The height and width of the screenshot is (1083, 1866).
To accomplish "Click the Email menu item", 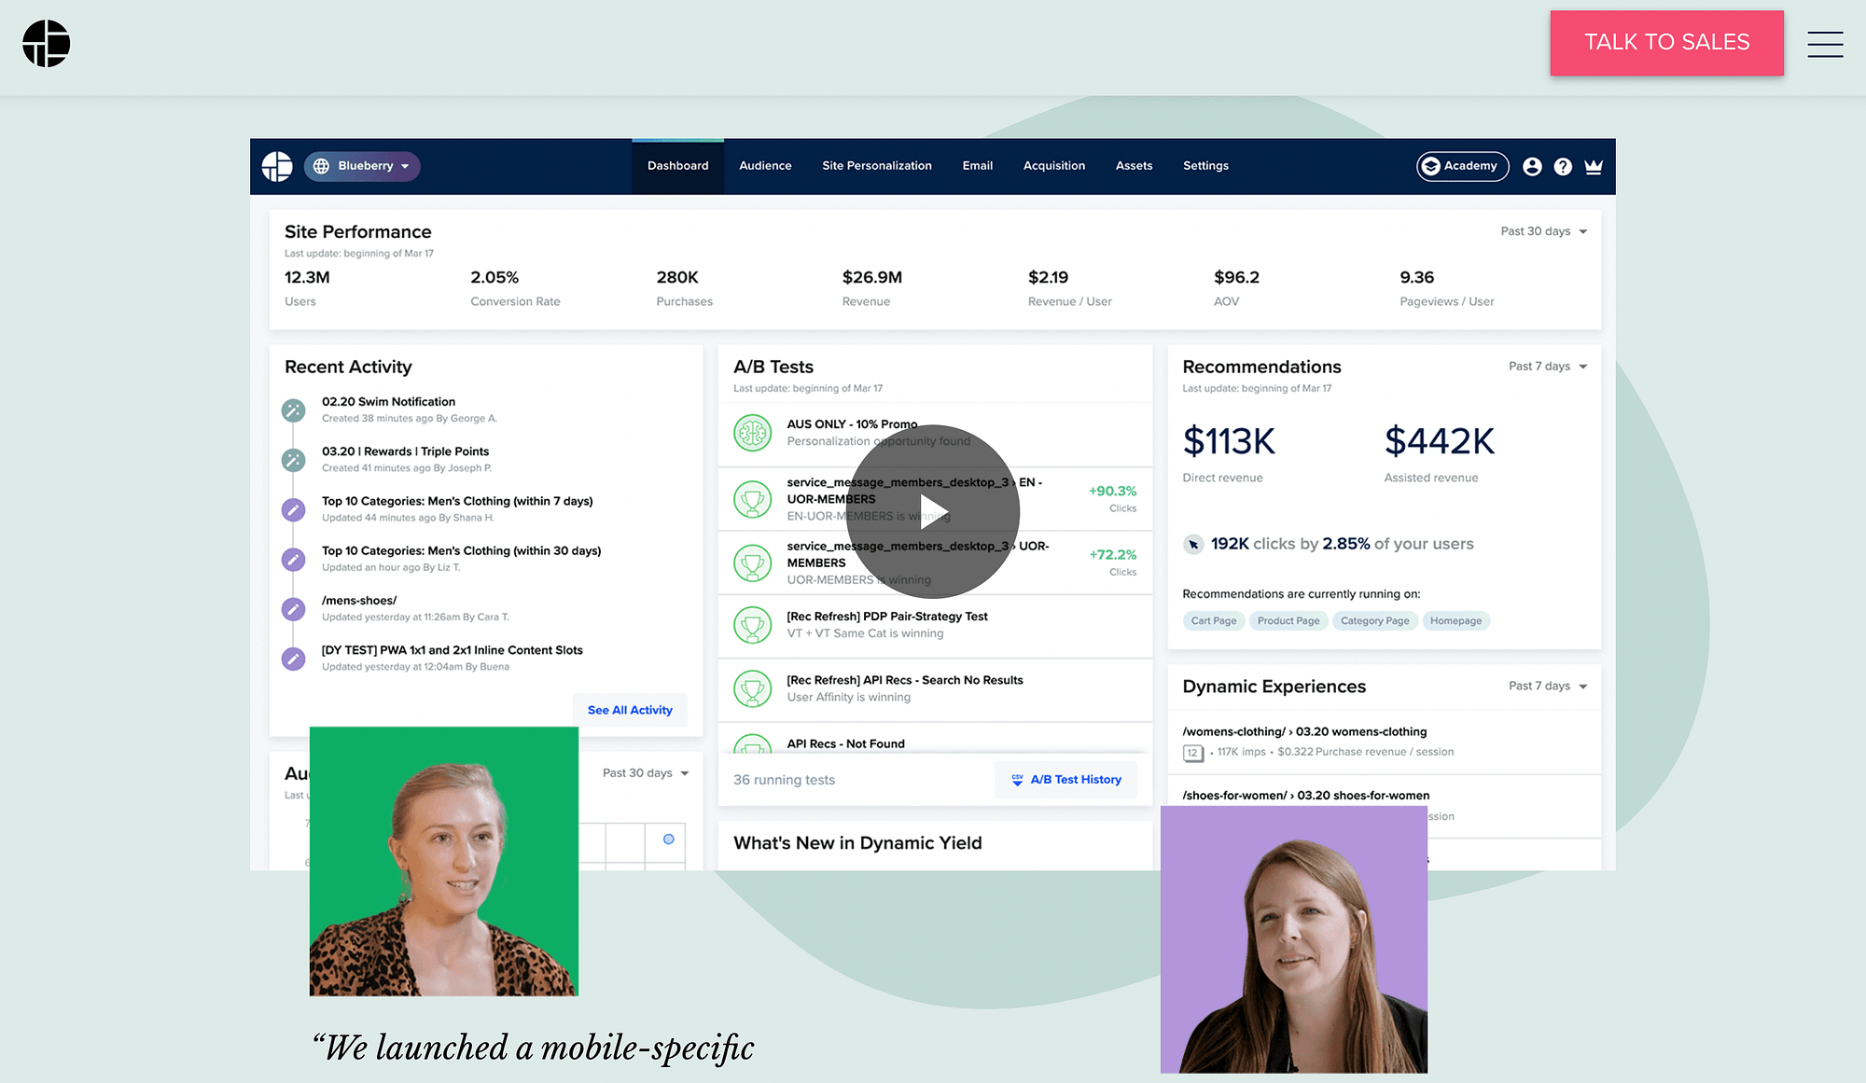I will pyautogui.click(x=976, y=166).
